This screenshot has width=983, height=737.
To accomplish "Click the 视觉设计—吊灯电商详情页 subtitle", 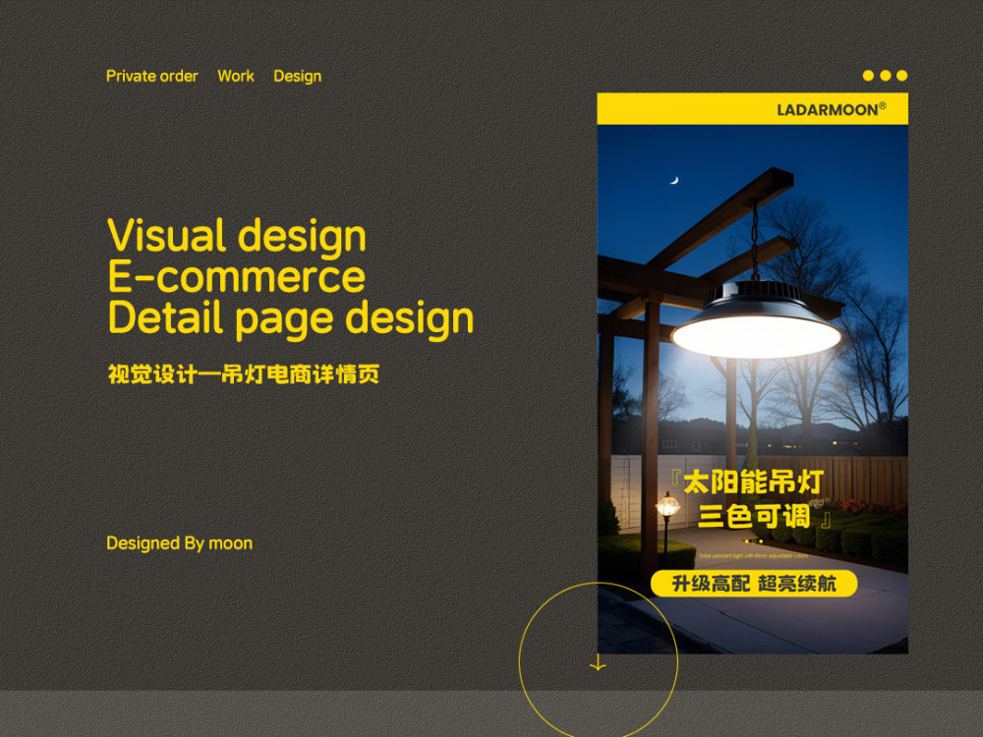I will (243, 374).
